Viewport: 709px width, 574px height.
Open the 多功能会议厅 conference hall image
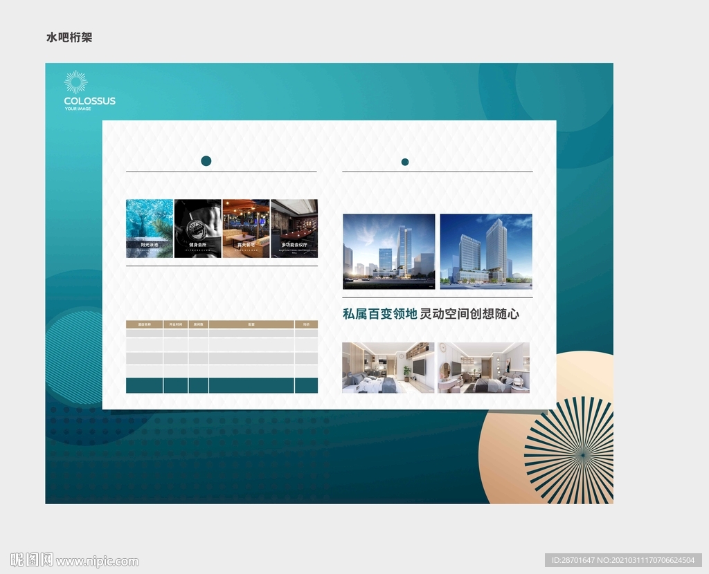click(294, 228)
